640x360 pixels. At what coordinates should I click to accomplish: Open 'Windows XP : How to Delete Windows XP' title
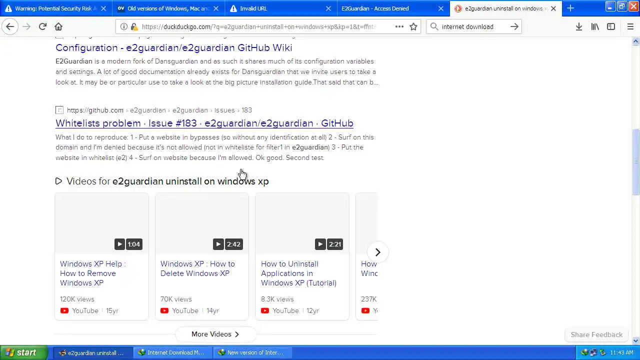[197, 268]
